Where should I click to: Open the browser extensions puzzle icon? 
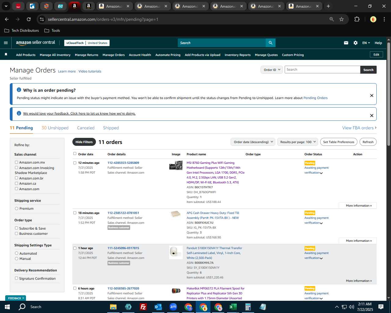pos(357,19)
